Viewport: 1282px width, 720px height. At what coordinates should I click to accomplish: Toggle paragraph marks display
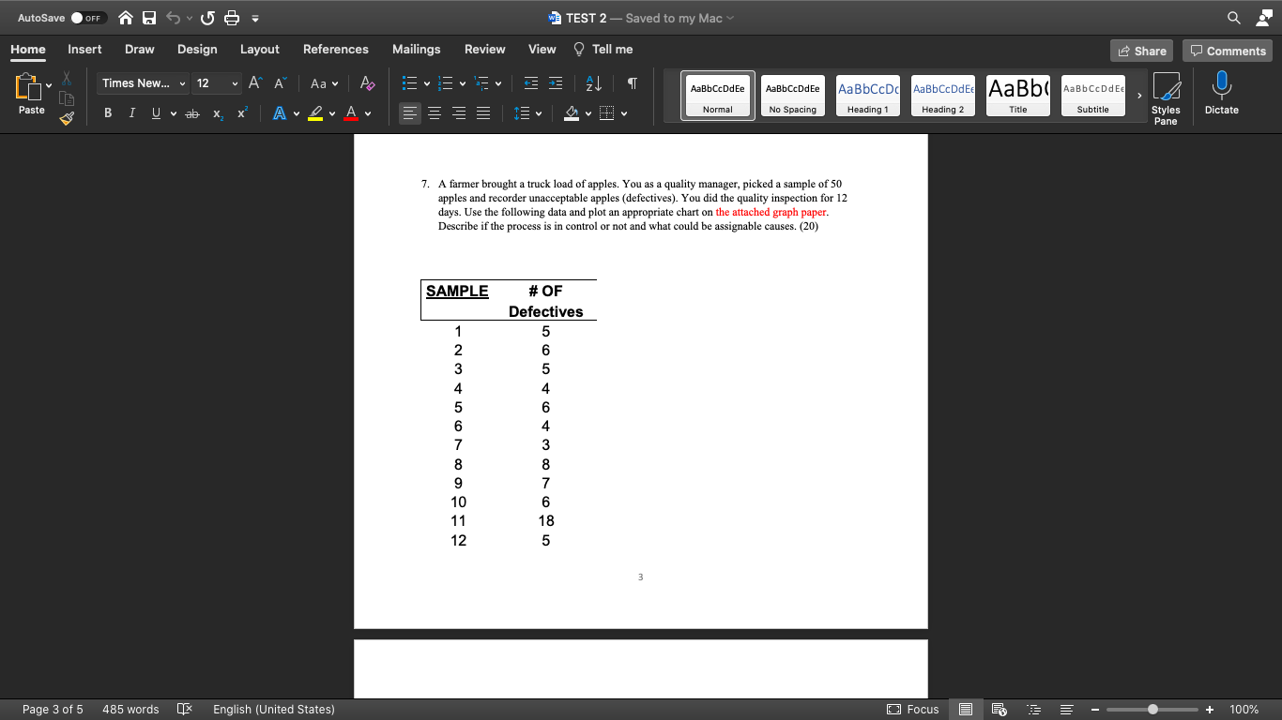click(x=631, y=83)
